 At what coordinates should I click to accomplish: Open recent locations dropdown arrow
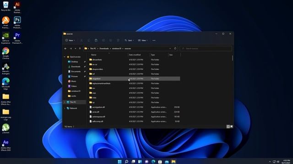pyautogui.click(x=76, y=49)
